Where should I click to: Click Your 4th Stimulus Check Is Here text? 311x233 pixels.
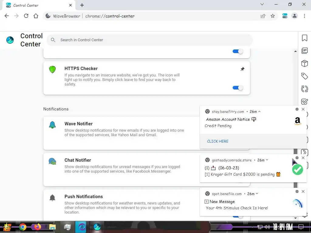click(x=237, y=208)
